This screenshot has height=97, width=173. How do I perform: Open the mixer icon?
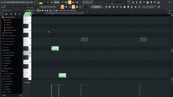[x=117, y=7]
